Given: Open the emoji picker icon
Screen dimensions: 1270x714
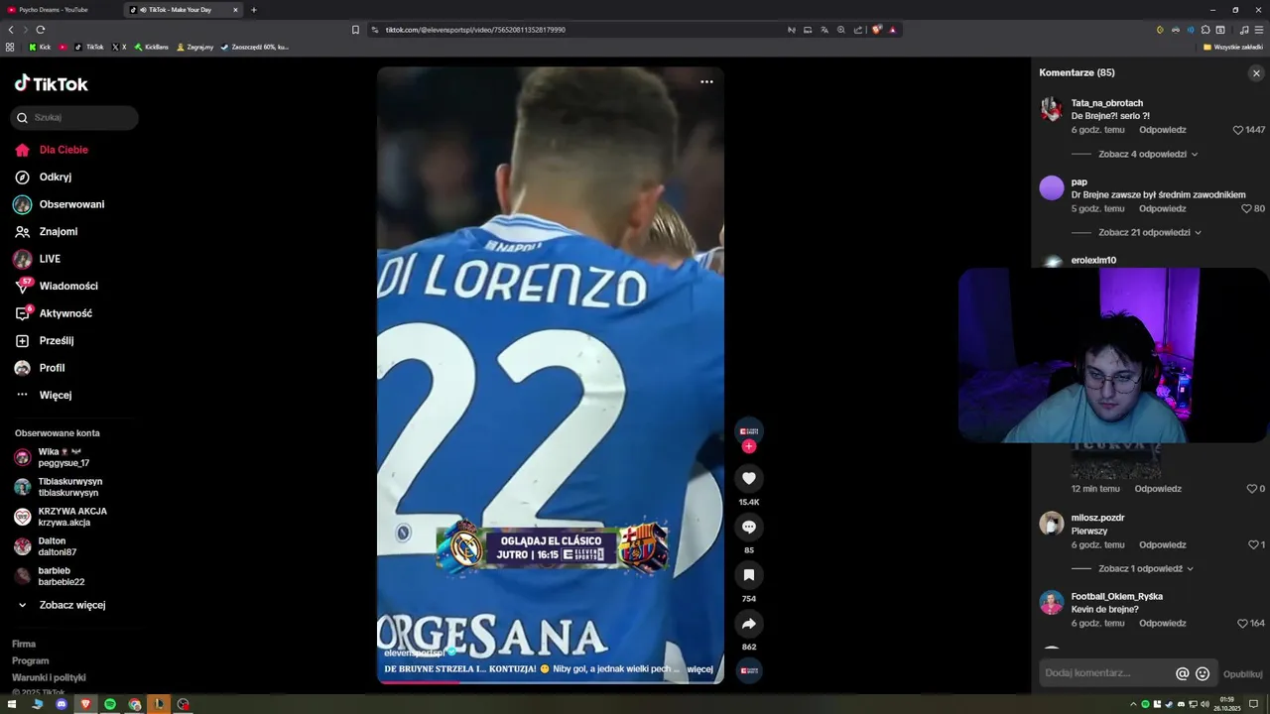Looking at the screenshot, I should 1203,673.
